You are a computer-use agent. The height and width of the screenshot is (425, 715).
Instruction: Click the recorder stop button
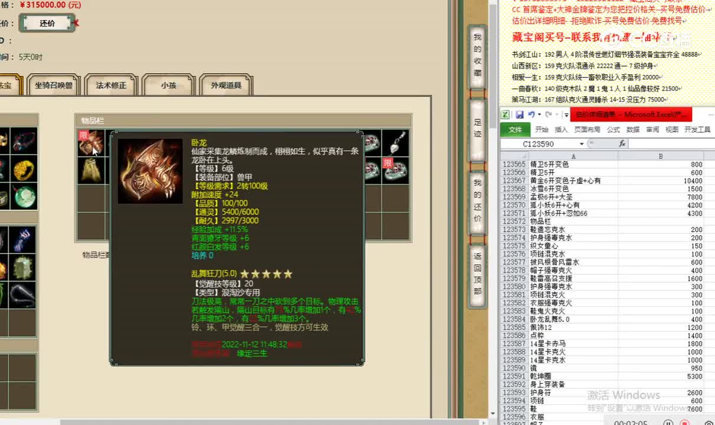[x=685, y=423]
